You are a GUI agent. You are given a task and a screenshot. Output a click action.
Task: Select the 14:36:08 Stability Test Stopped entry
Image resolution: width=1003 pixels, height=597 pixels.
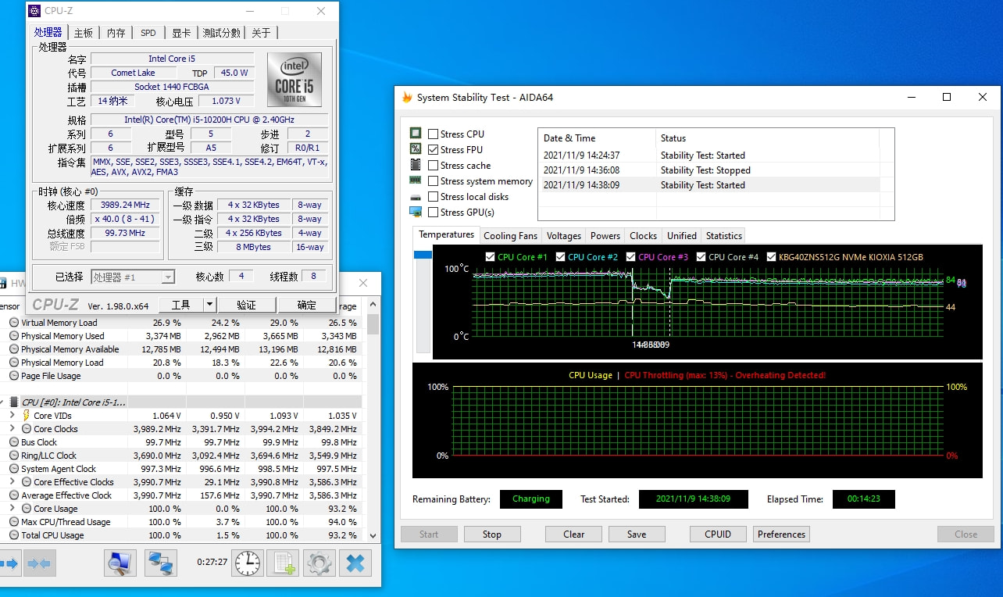[647, 170]
